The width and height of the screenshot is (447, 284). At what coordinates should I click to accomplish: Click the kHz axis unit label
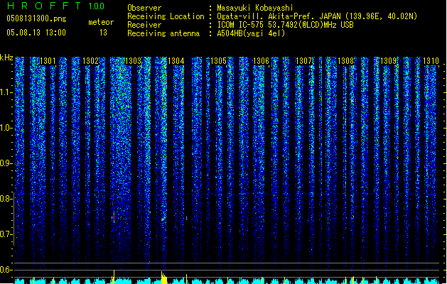tap(6, 58)
